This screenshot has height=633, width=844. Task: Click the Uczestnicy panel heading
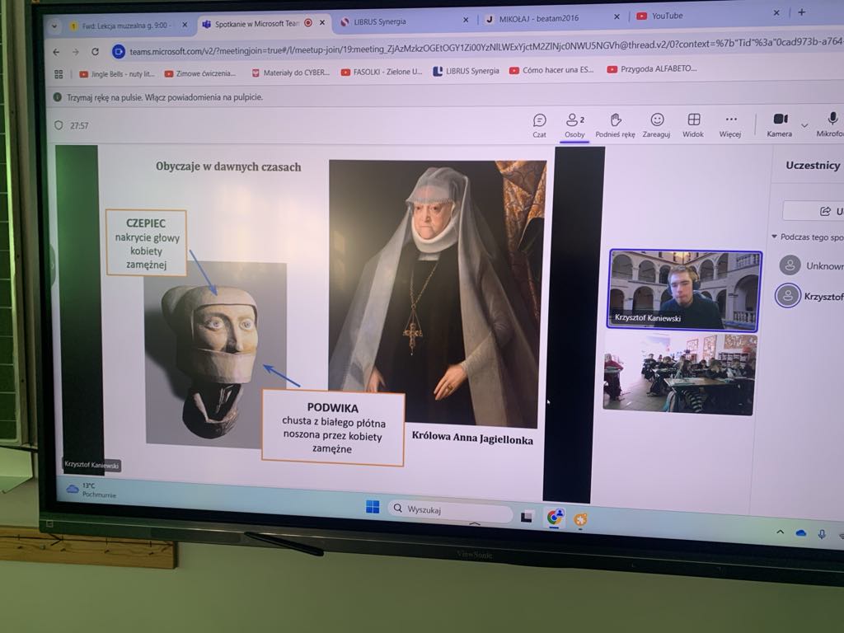(812, 166)
